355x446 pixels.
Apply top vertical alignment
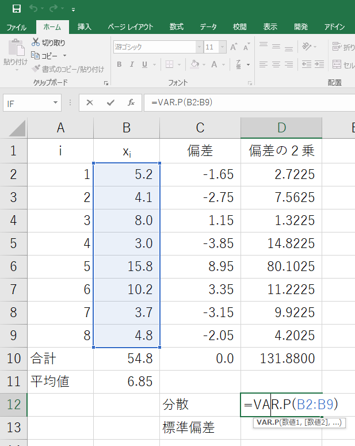264,45
